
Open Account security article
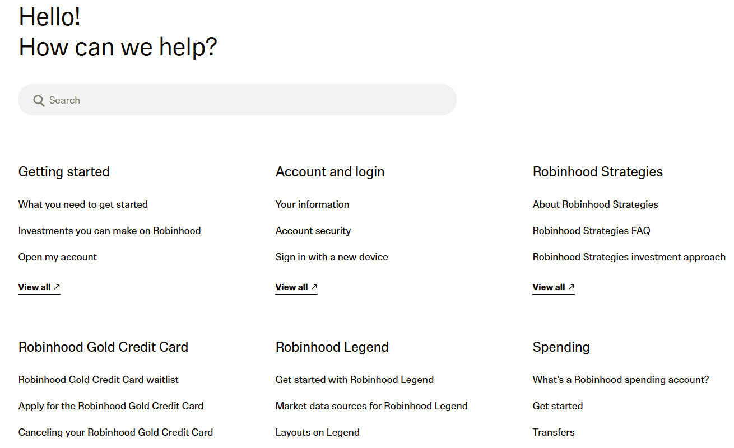[x=313, y=231]
